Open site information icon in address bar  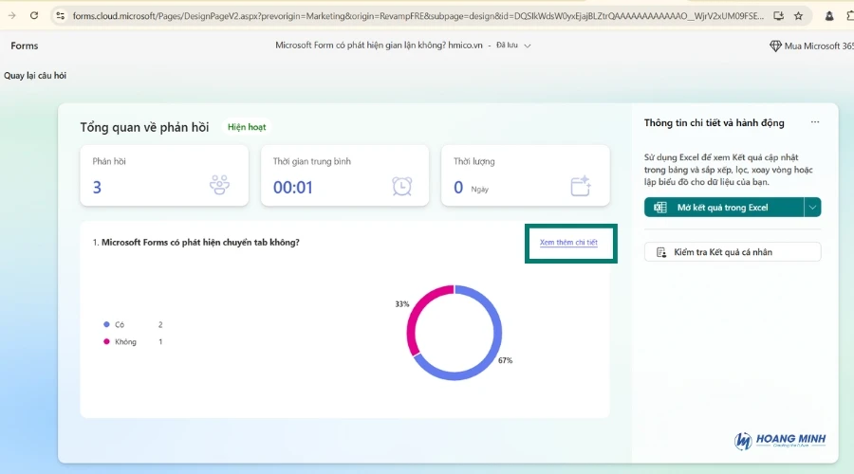61,16
